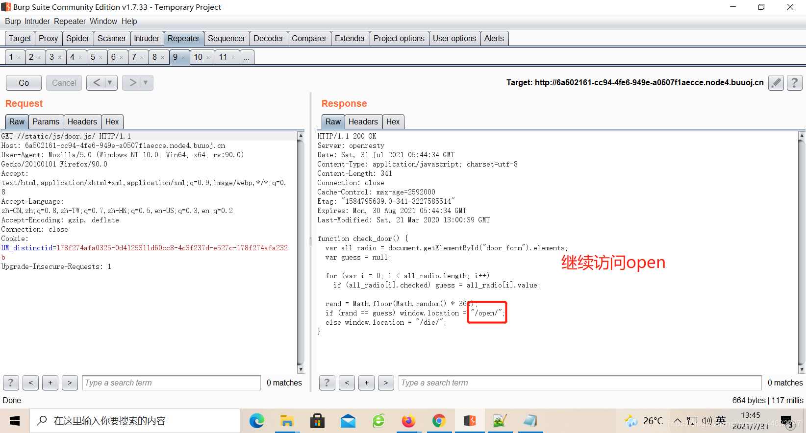806x433 pixels.
Task: Focus the request search term field
Action: [172, 383]
